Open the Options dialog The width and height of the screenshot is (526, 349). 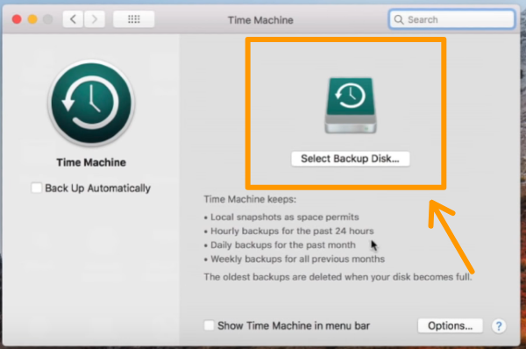451,325
